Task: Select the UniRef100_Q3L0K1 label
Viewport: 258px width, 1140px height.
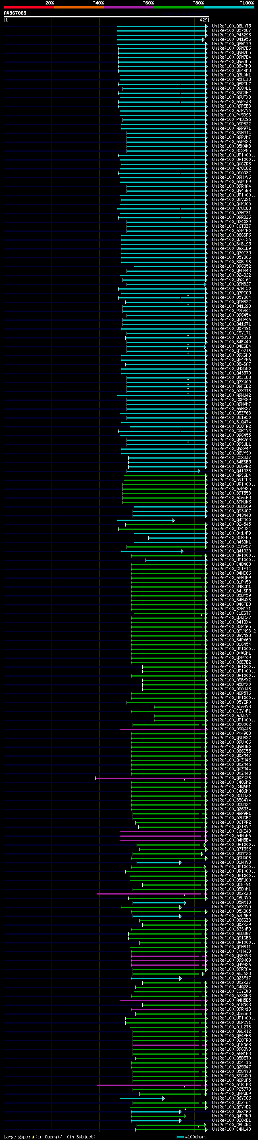Action: click(231, 75)
